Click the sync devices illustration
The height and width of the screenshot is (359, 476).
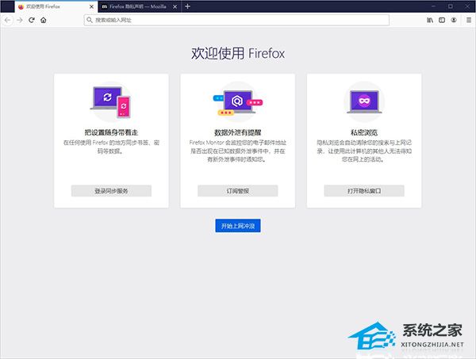tap(111, 102)
